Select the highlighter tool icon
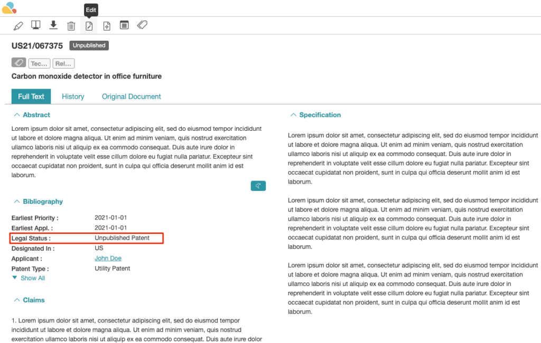The height and width of the screenshot is (343, 541). 18,25
